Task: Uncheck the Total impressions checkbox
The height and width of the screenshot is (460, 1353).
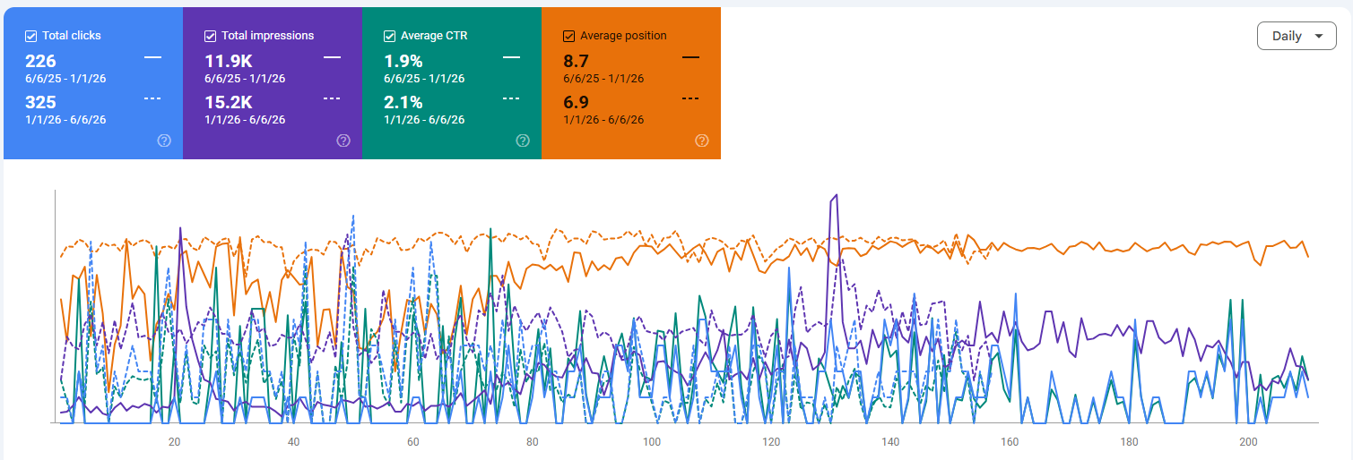Action: (x=211, y=36)
